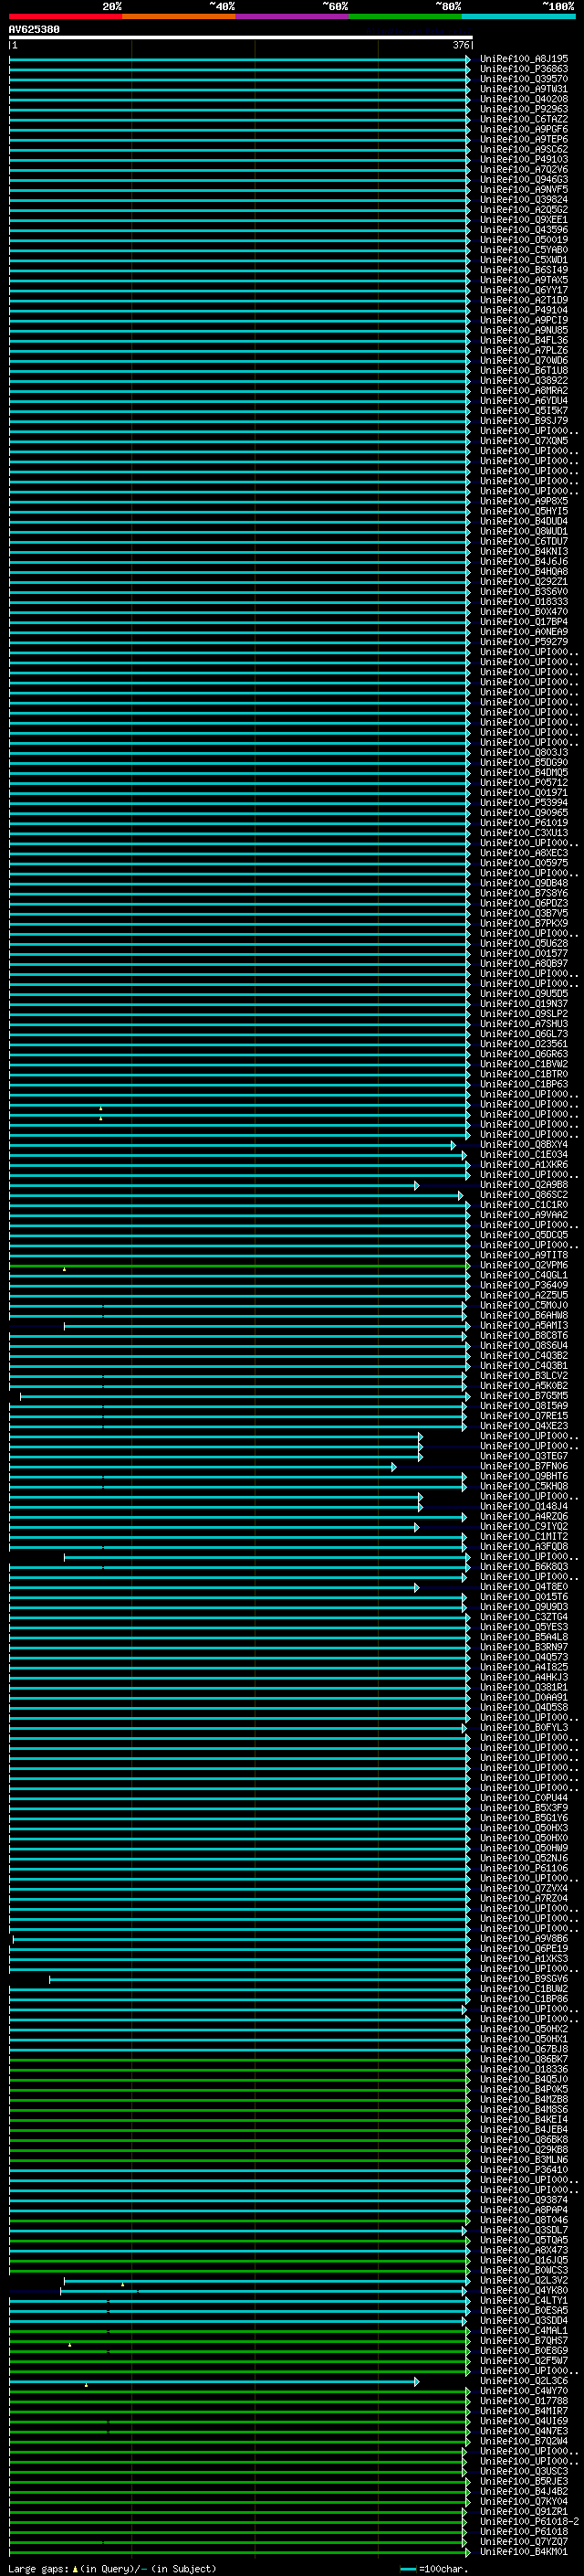Click hit label UniRef100_Q3TEG7

524,1457
